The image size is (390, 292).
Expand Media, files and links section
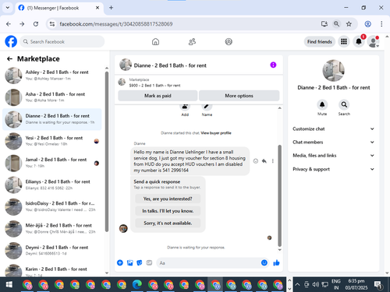[333, 156]
